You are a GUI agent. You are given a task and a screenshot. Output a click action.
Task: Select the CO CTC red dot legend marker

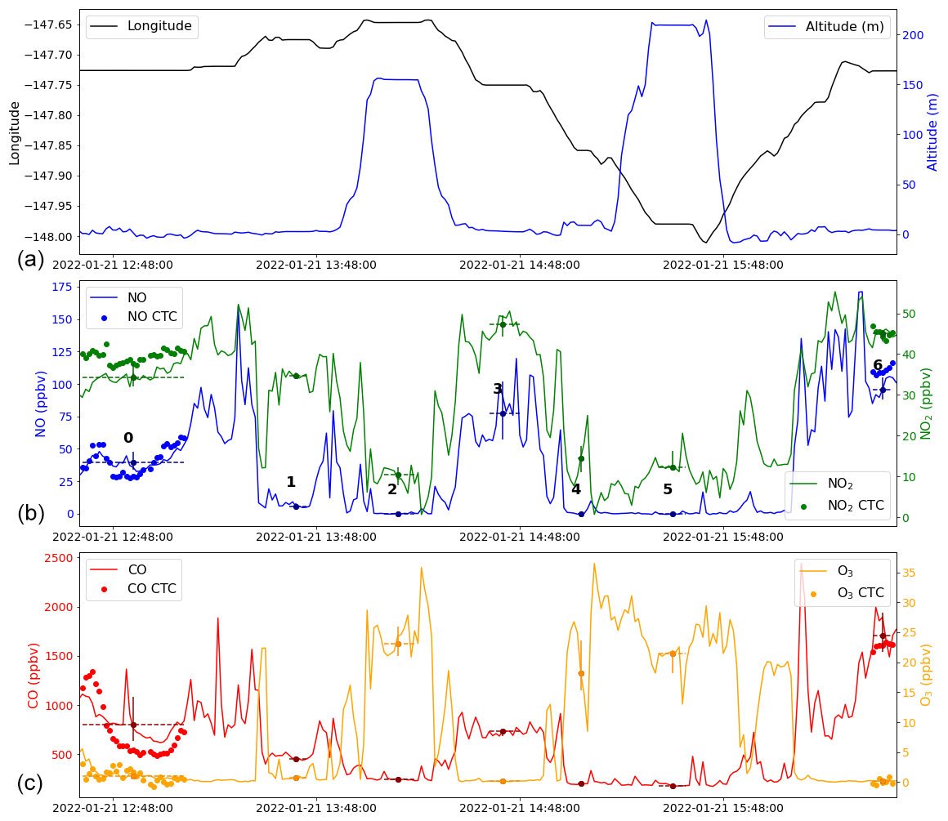[x=104, y=589]
